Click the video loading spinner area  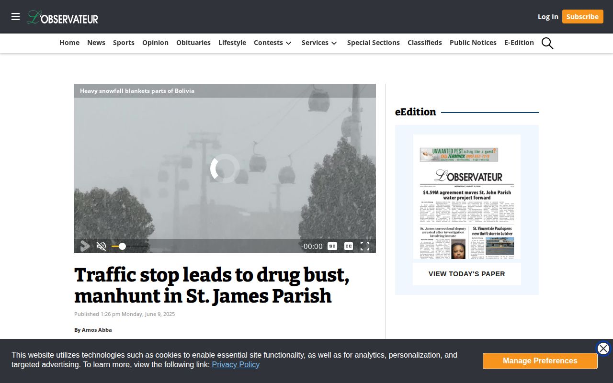point(225,169)
